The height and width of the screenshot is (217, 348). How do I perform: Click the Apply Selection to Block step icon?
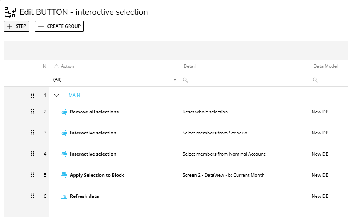(64, 175)
